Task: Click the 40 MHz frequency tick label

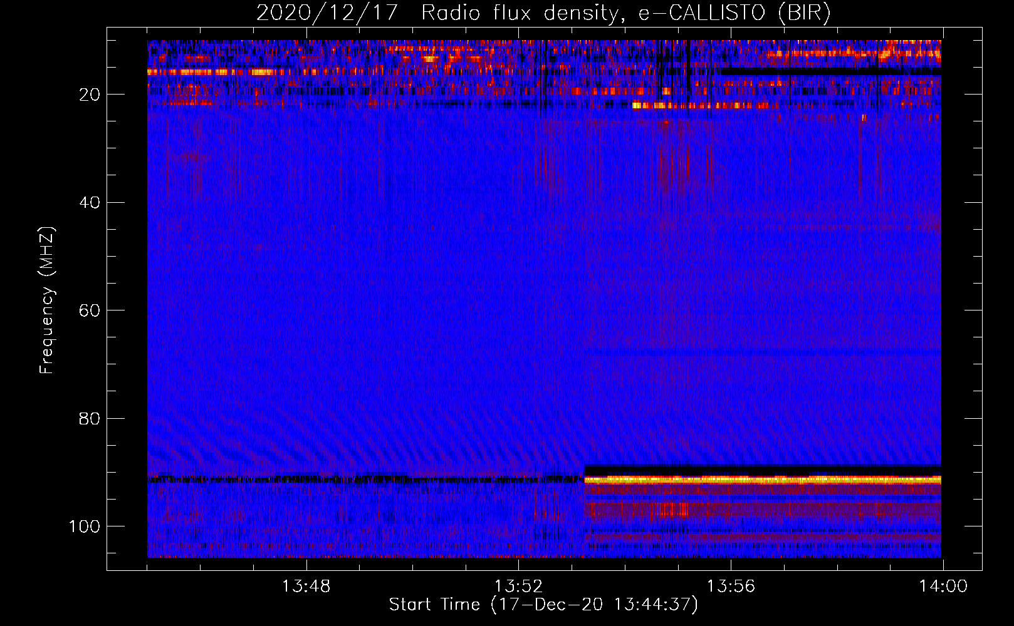Action: 90,202
